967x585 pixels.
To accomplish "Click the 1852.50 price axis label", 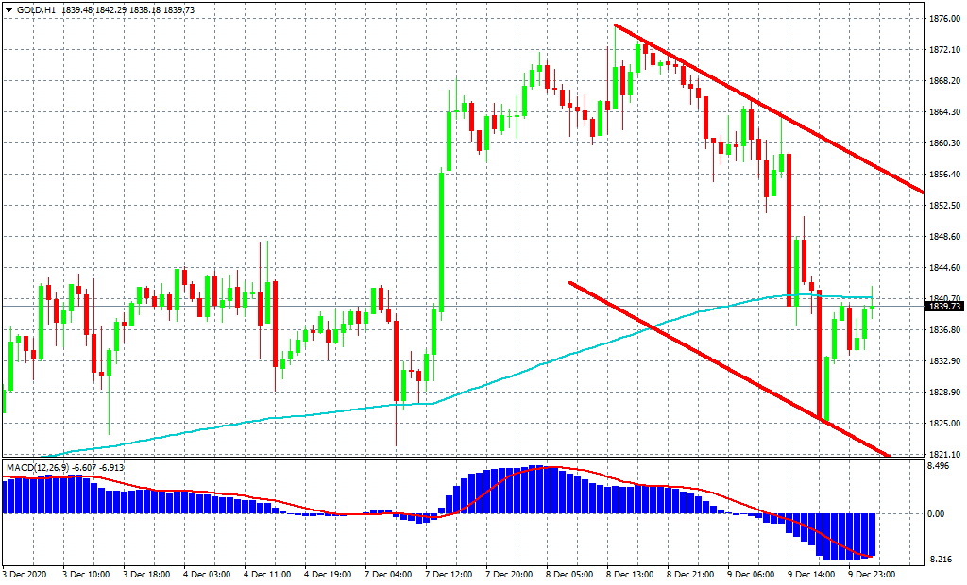I will click(944, 206).
